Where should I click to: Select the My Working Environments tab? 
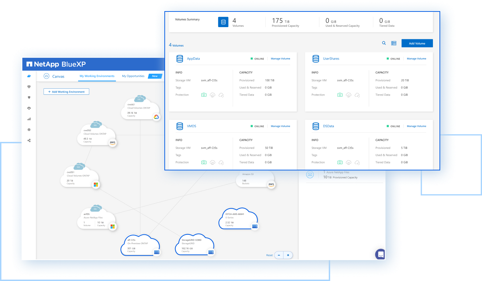(97, 76)
